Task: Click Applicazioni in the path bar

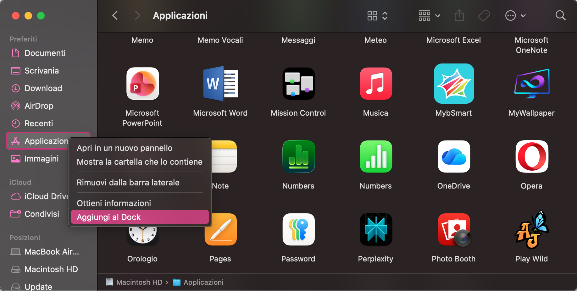Action: (198, 282)
